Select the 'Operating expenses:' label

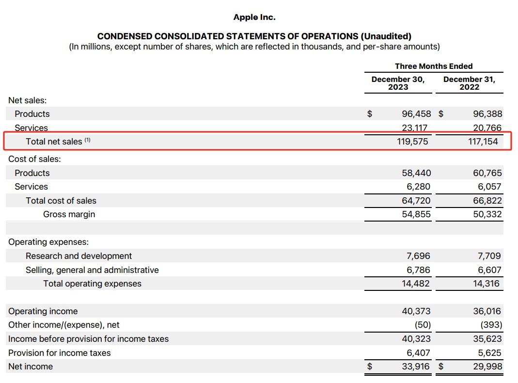(x=48, y=242)
